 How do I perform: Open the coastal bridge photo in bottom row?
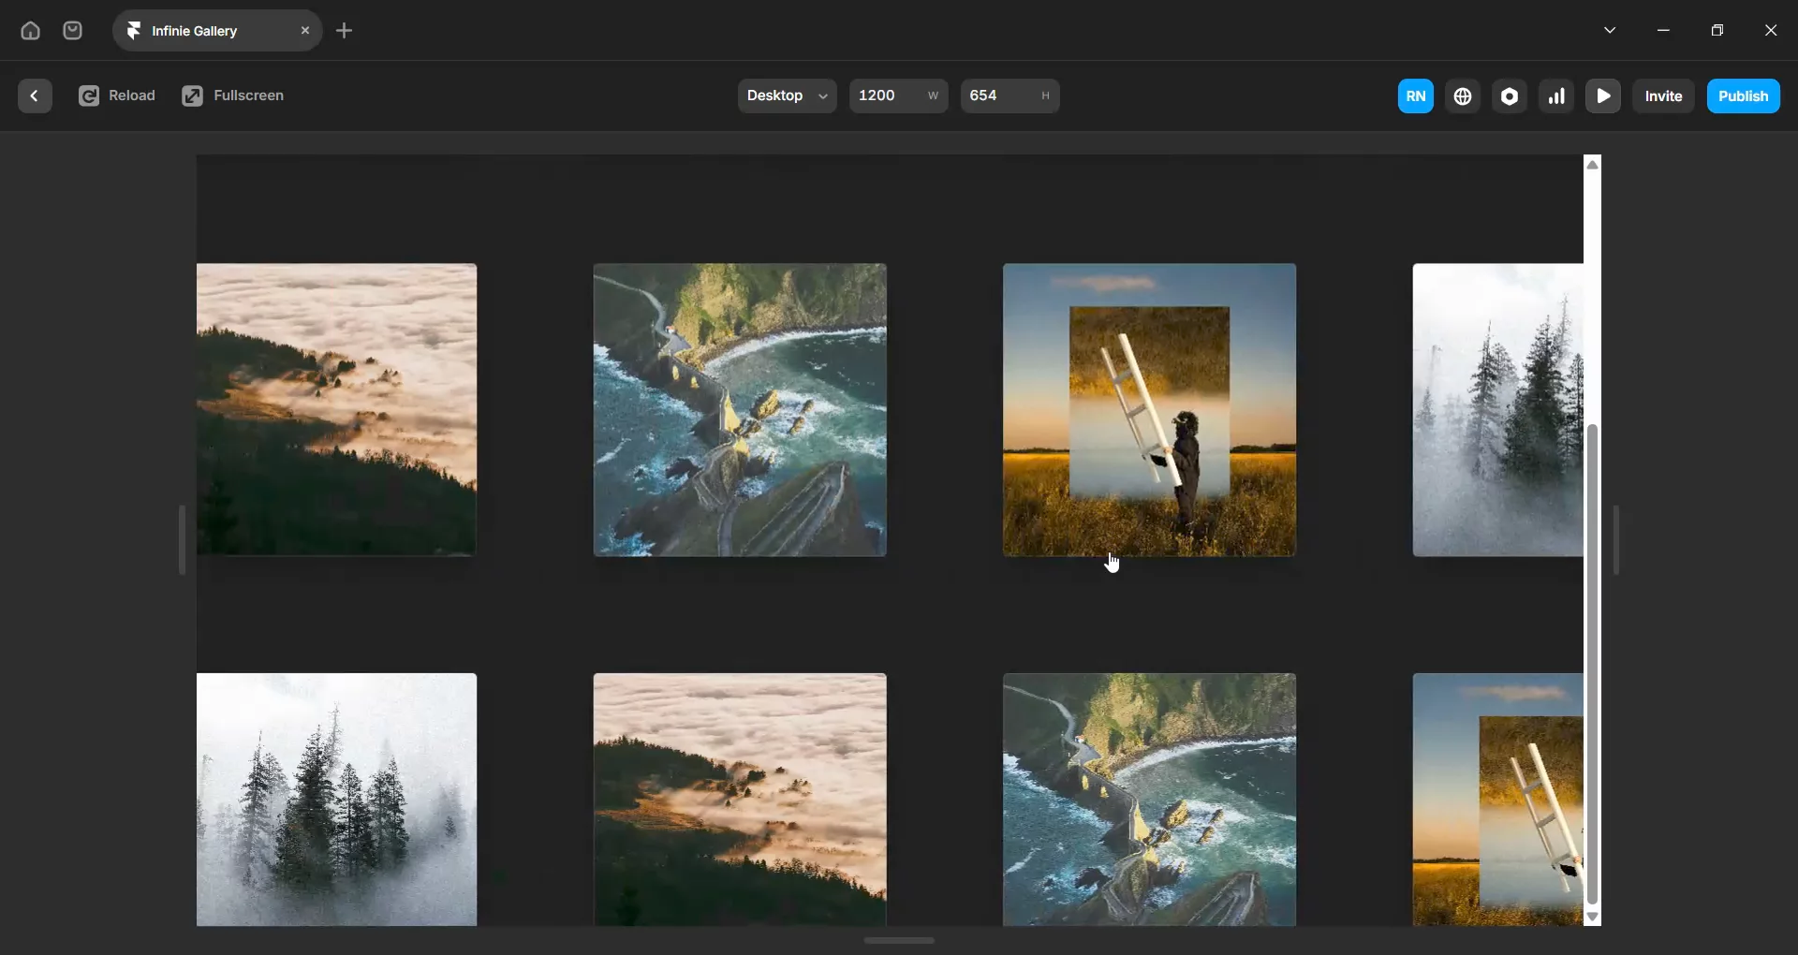pyautogui.click(x=1150, y=800)
